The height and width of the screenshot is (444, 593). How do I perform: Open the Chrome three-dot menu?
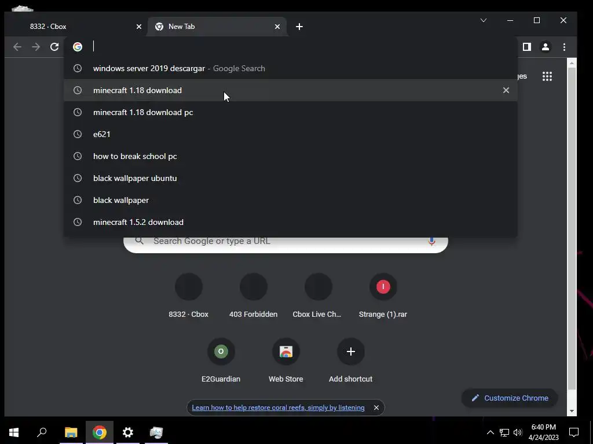(564, 47)
